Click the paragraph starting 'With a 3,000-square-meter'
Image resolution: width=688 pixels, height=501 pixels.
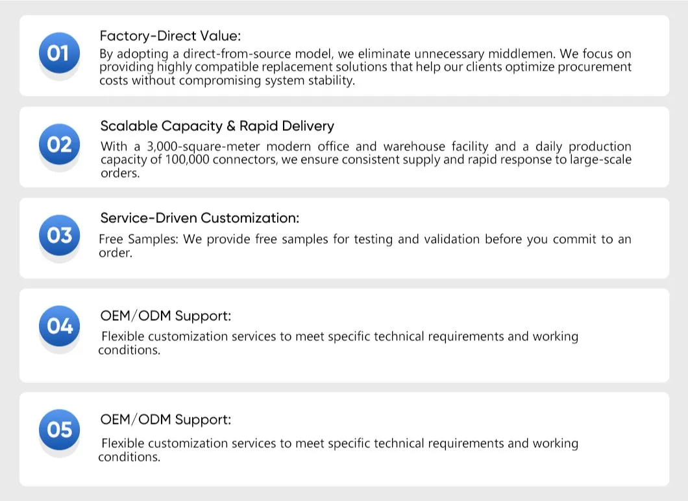[x=366, y=159]
